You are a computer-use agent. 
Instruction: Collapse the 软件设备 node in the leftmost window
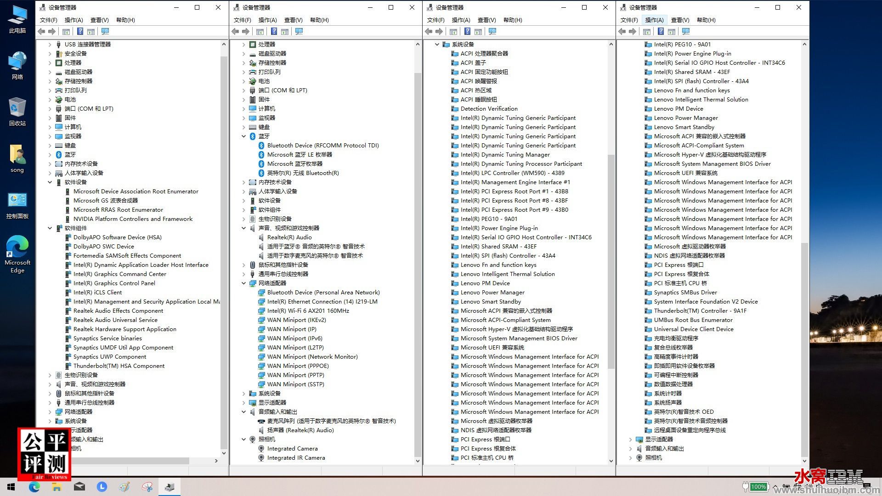click(50, 182)
